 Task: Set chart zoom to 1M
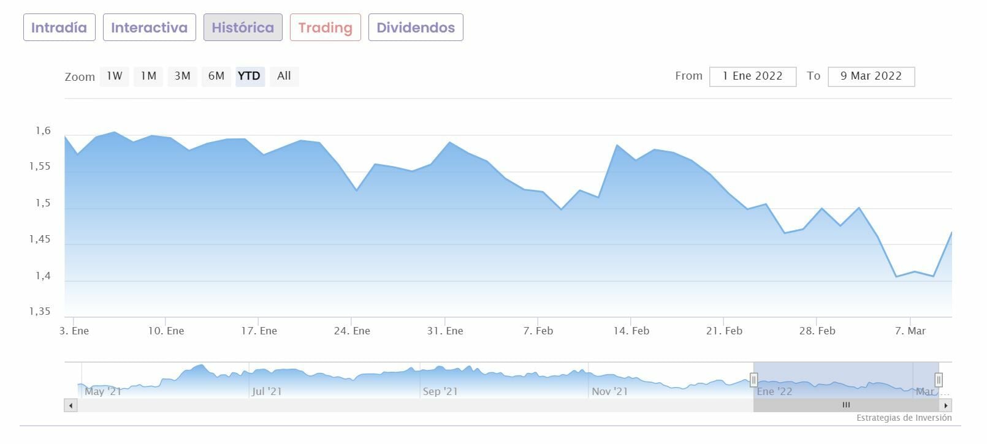tap(148, 76)
